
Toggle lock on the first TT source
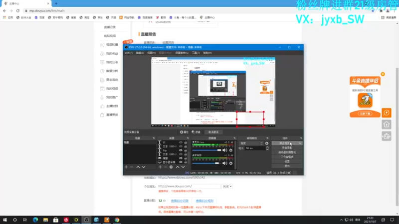click(x=186, y=142)
